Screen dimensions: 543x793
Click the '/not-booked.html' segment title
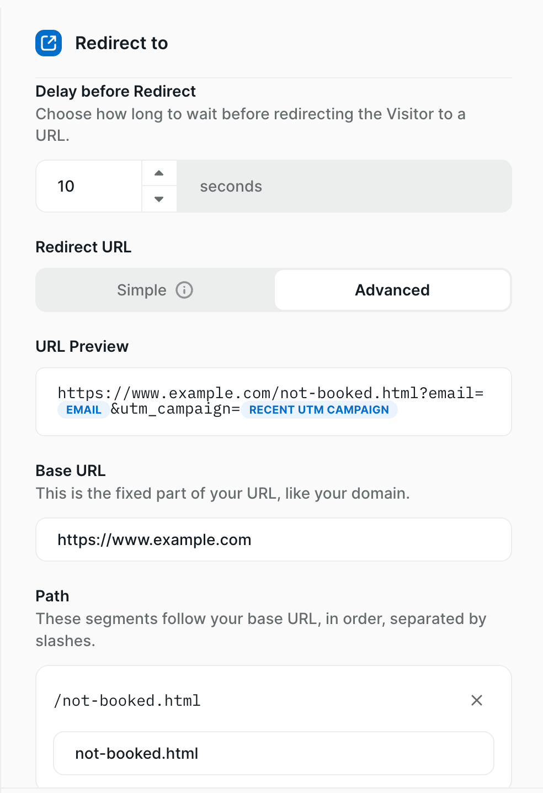coord(127,700)
